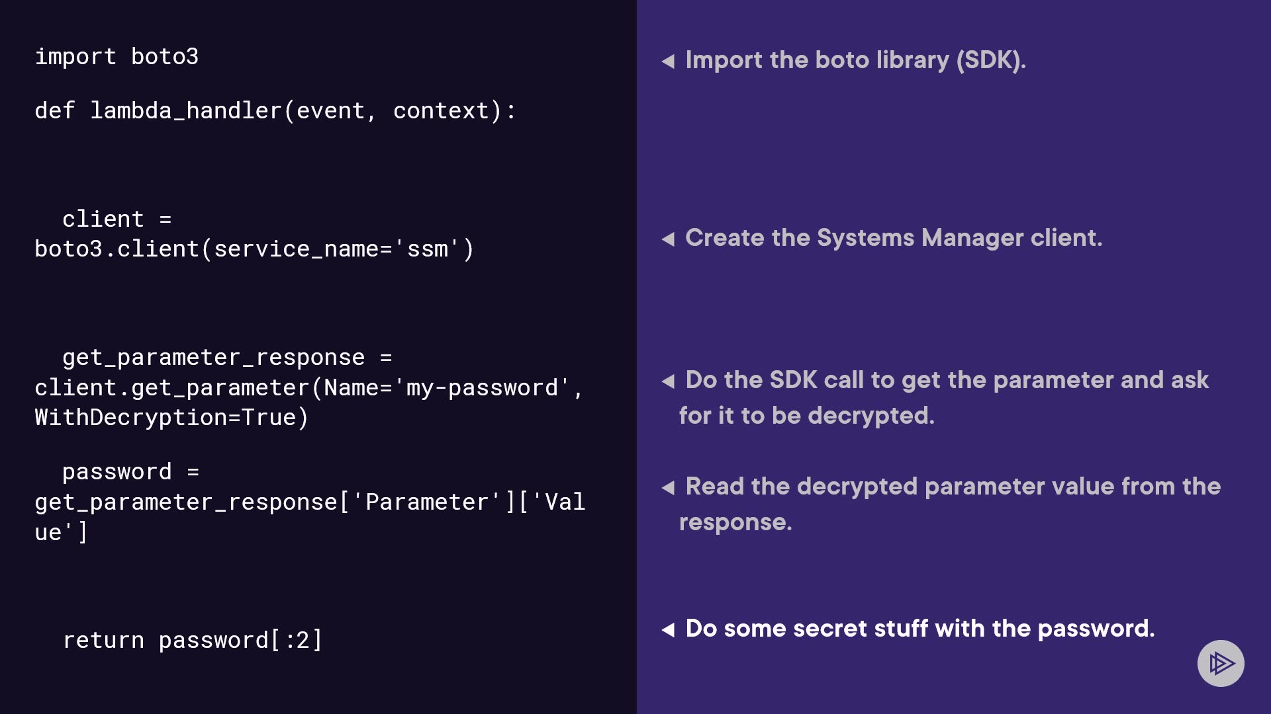Click arrow bullet beside "Create the Systems Manager client"
The width and height of the screenshot is (1271, 714).
[668, 239]
